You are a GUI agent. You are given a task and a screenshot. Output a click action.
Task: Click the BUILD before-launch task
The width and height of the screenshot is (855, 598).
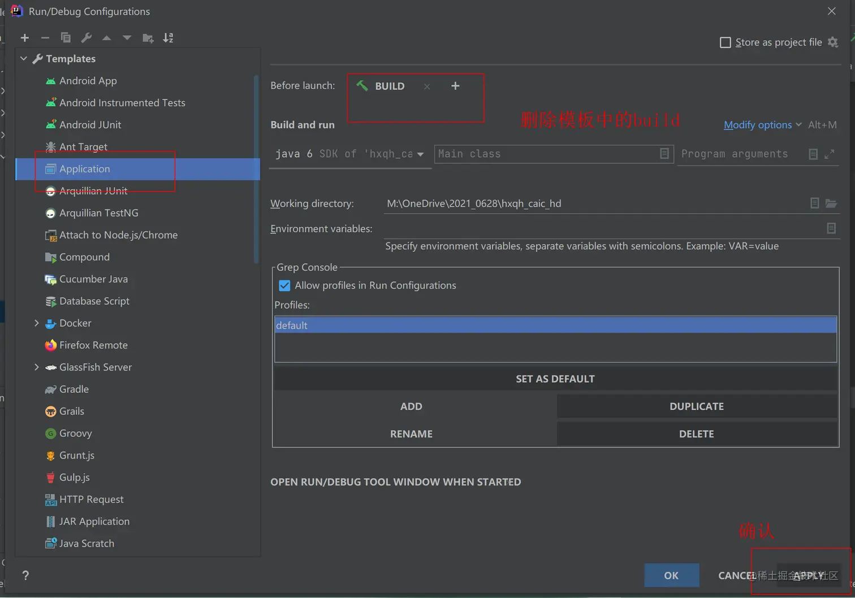381,86
